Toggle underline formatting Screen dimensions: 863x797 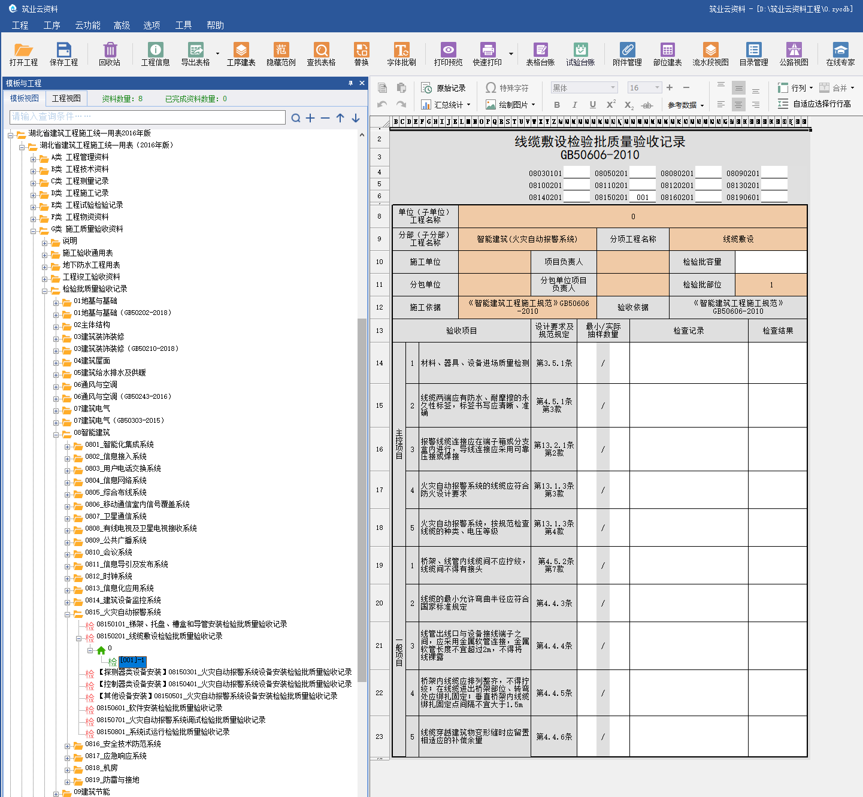point(593,105)
